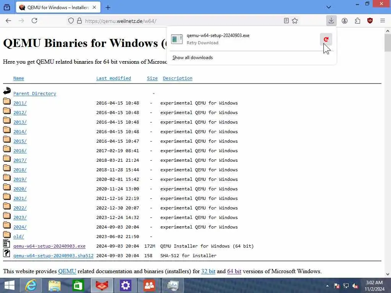Open the old/ folder link
This screenshot has height=293, width=391.
pyautogui.click(x=19, y=237)
